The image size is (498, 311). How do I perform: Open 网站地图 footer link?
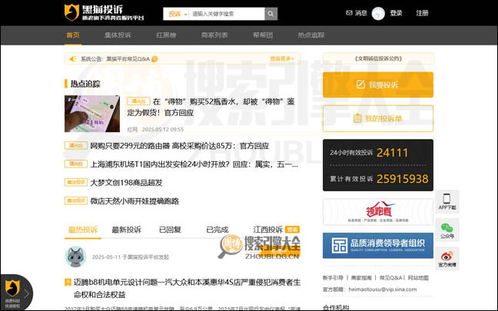(x=418, y=278)
